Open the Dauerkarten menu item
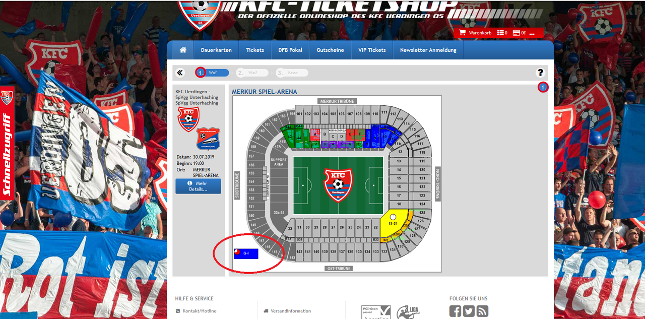Screen dimensions: 645x319 click(x=216, y=50)
